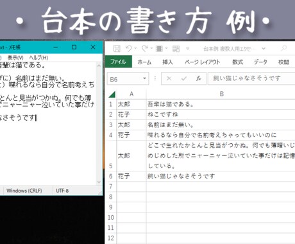Click the Undo arrow in Excel
This screenshot has height=244, width=295.
(x=129, y=49)
